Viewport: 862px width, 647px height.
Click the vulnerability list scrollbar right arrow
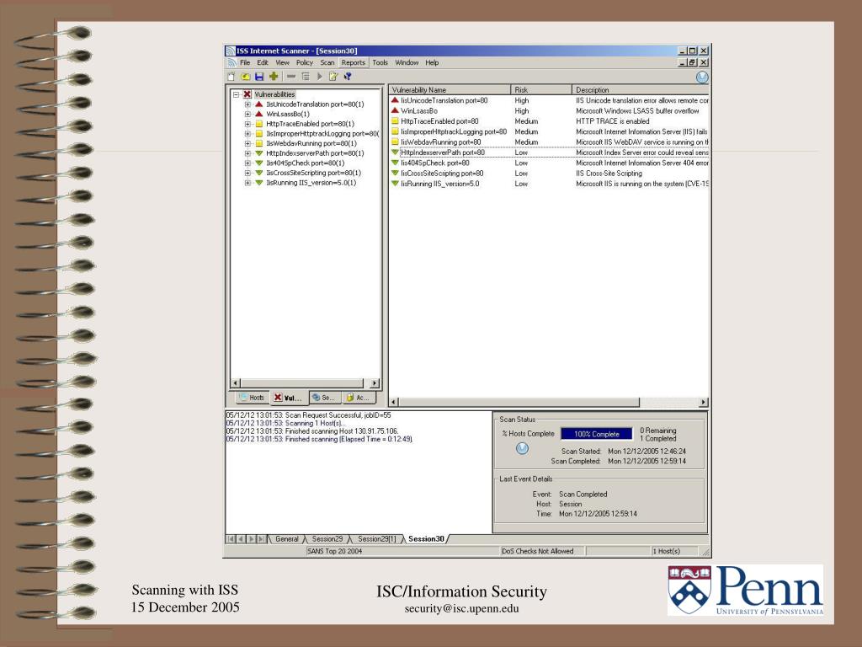[703, 402]
